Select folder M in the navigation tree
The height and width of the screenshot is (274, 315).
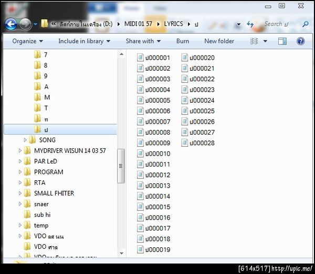pos(42,97)
